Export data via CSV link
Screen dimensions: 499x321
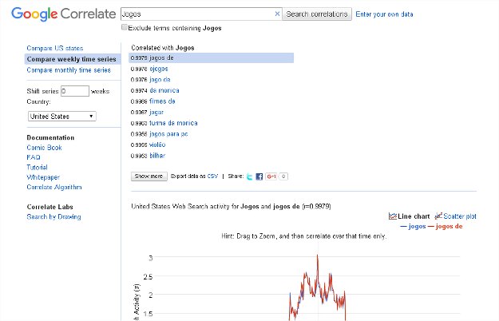[212, 176]
